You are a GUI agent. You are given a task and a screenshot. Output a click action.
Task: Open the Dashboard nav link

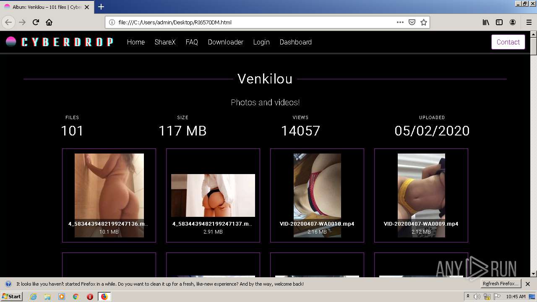pyautogui.click(x=295, y=42)
